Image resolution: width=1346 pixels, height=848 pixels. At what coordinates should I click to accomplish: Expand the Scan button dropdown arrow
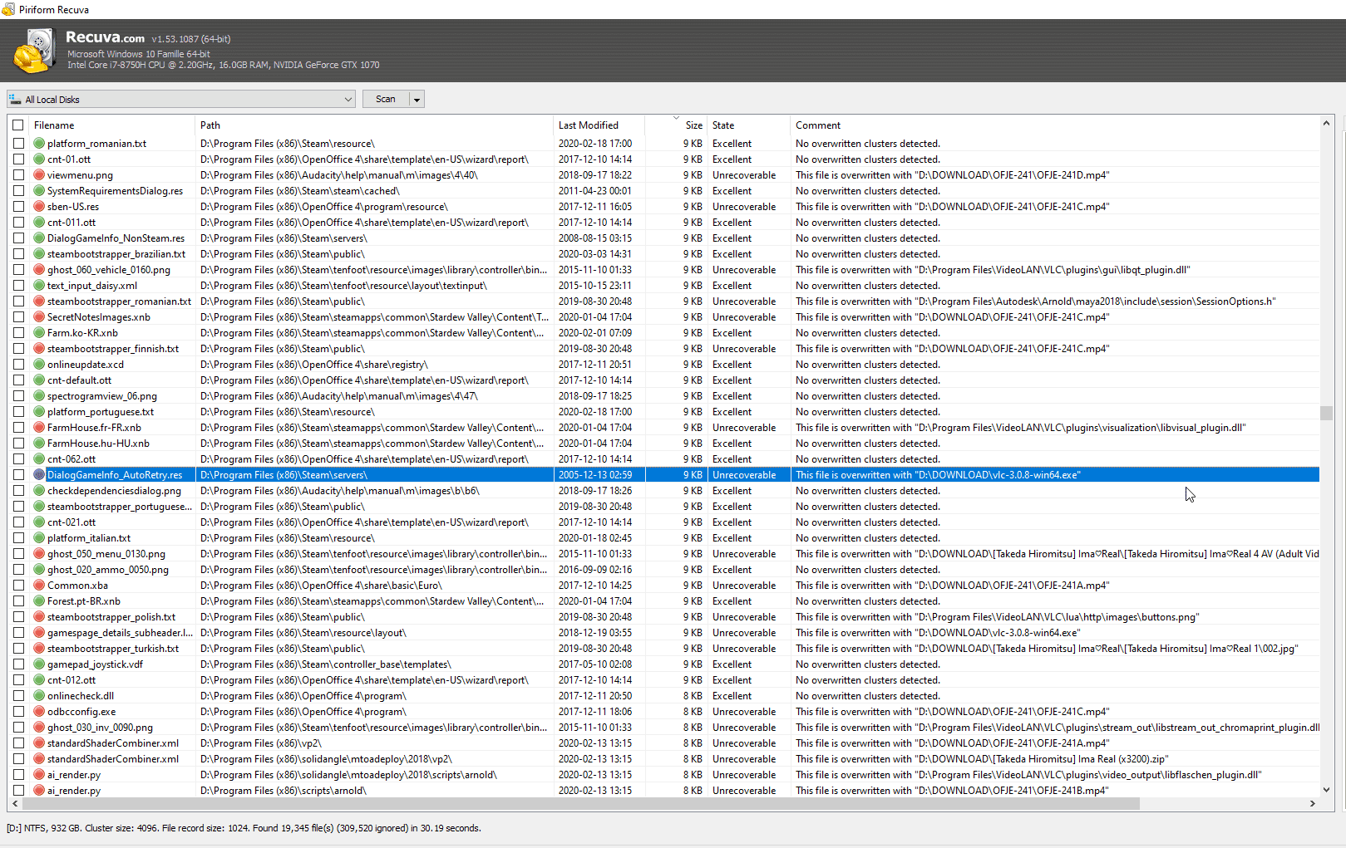click(x=417, y=100)
